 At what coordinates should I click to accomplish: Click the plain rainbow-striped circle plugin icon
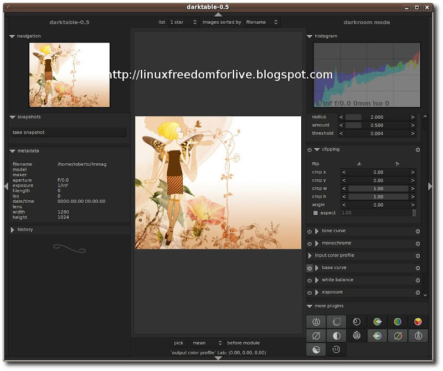398,322
